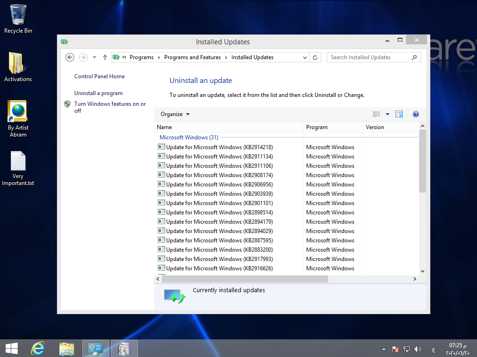Click the icon of update KB2883200

tap(161, 249)
